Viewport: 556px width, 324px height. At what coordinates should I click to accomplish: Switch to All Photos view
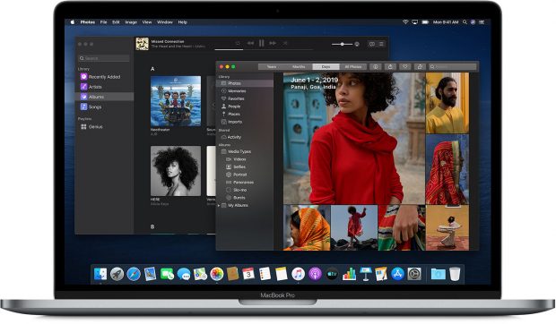click(x=353, y=66)
